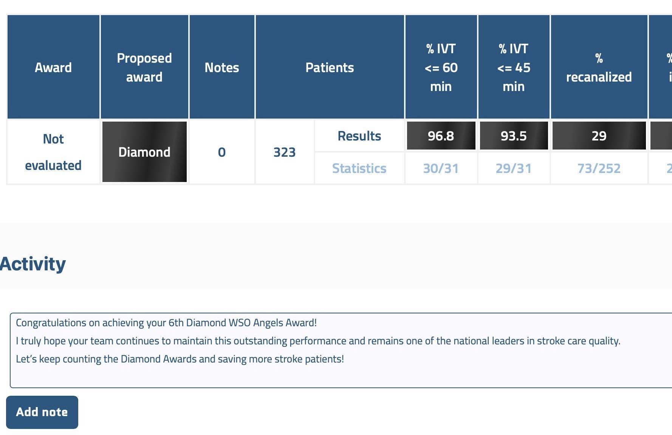The image size is (672, 435).
Task: Click the % IVT <= 60 min header
Action: (441, 67)
